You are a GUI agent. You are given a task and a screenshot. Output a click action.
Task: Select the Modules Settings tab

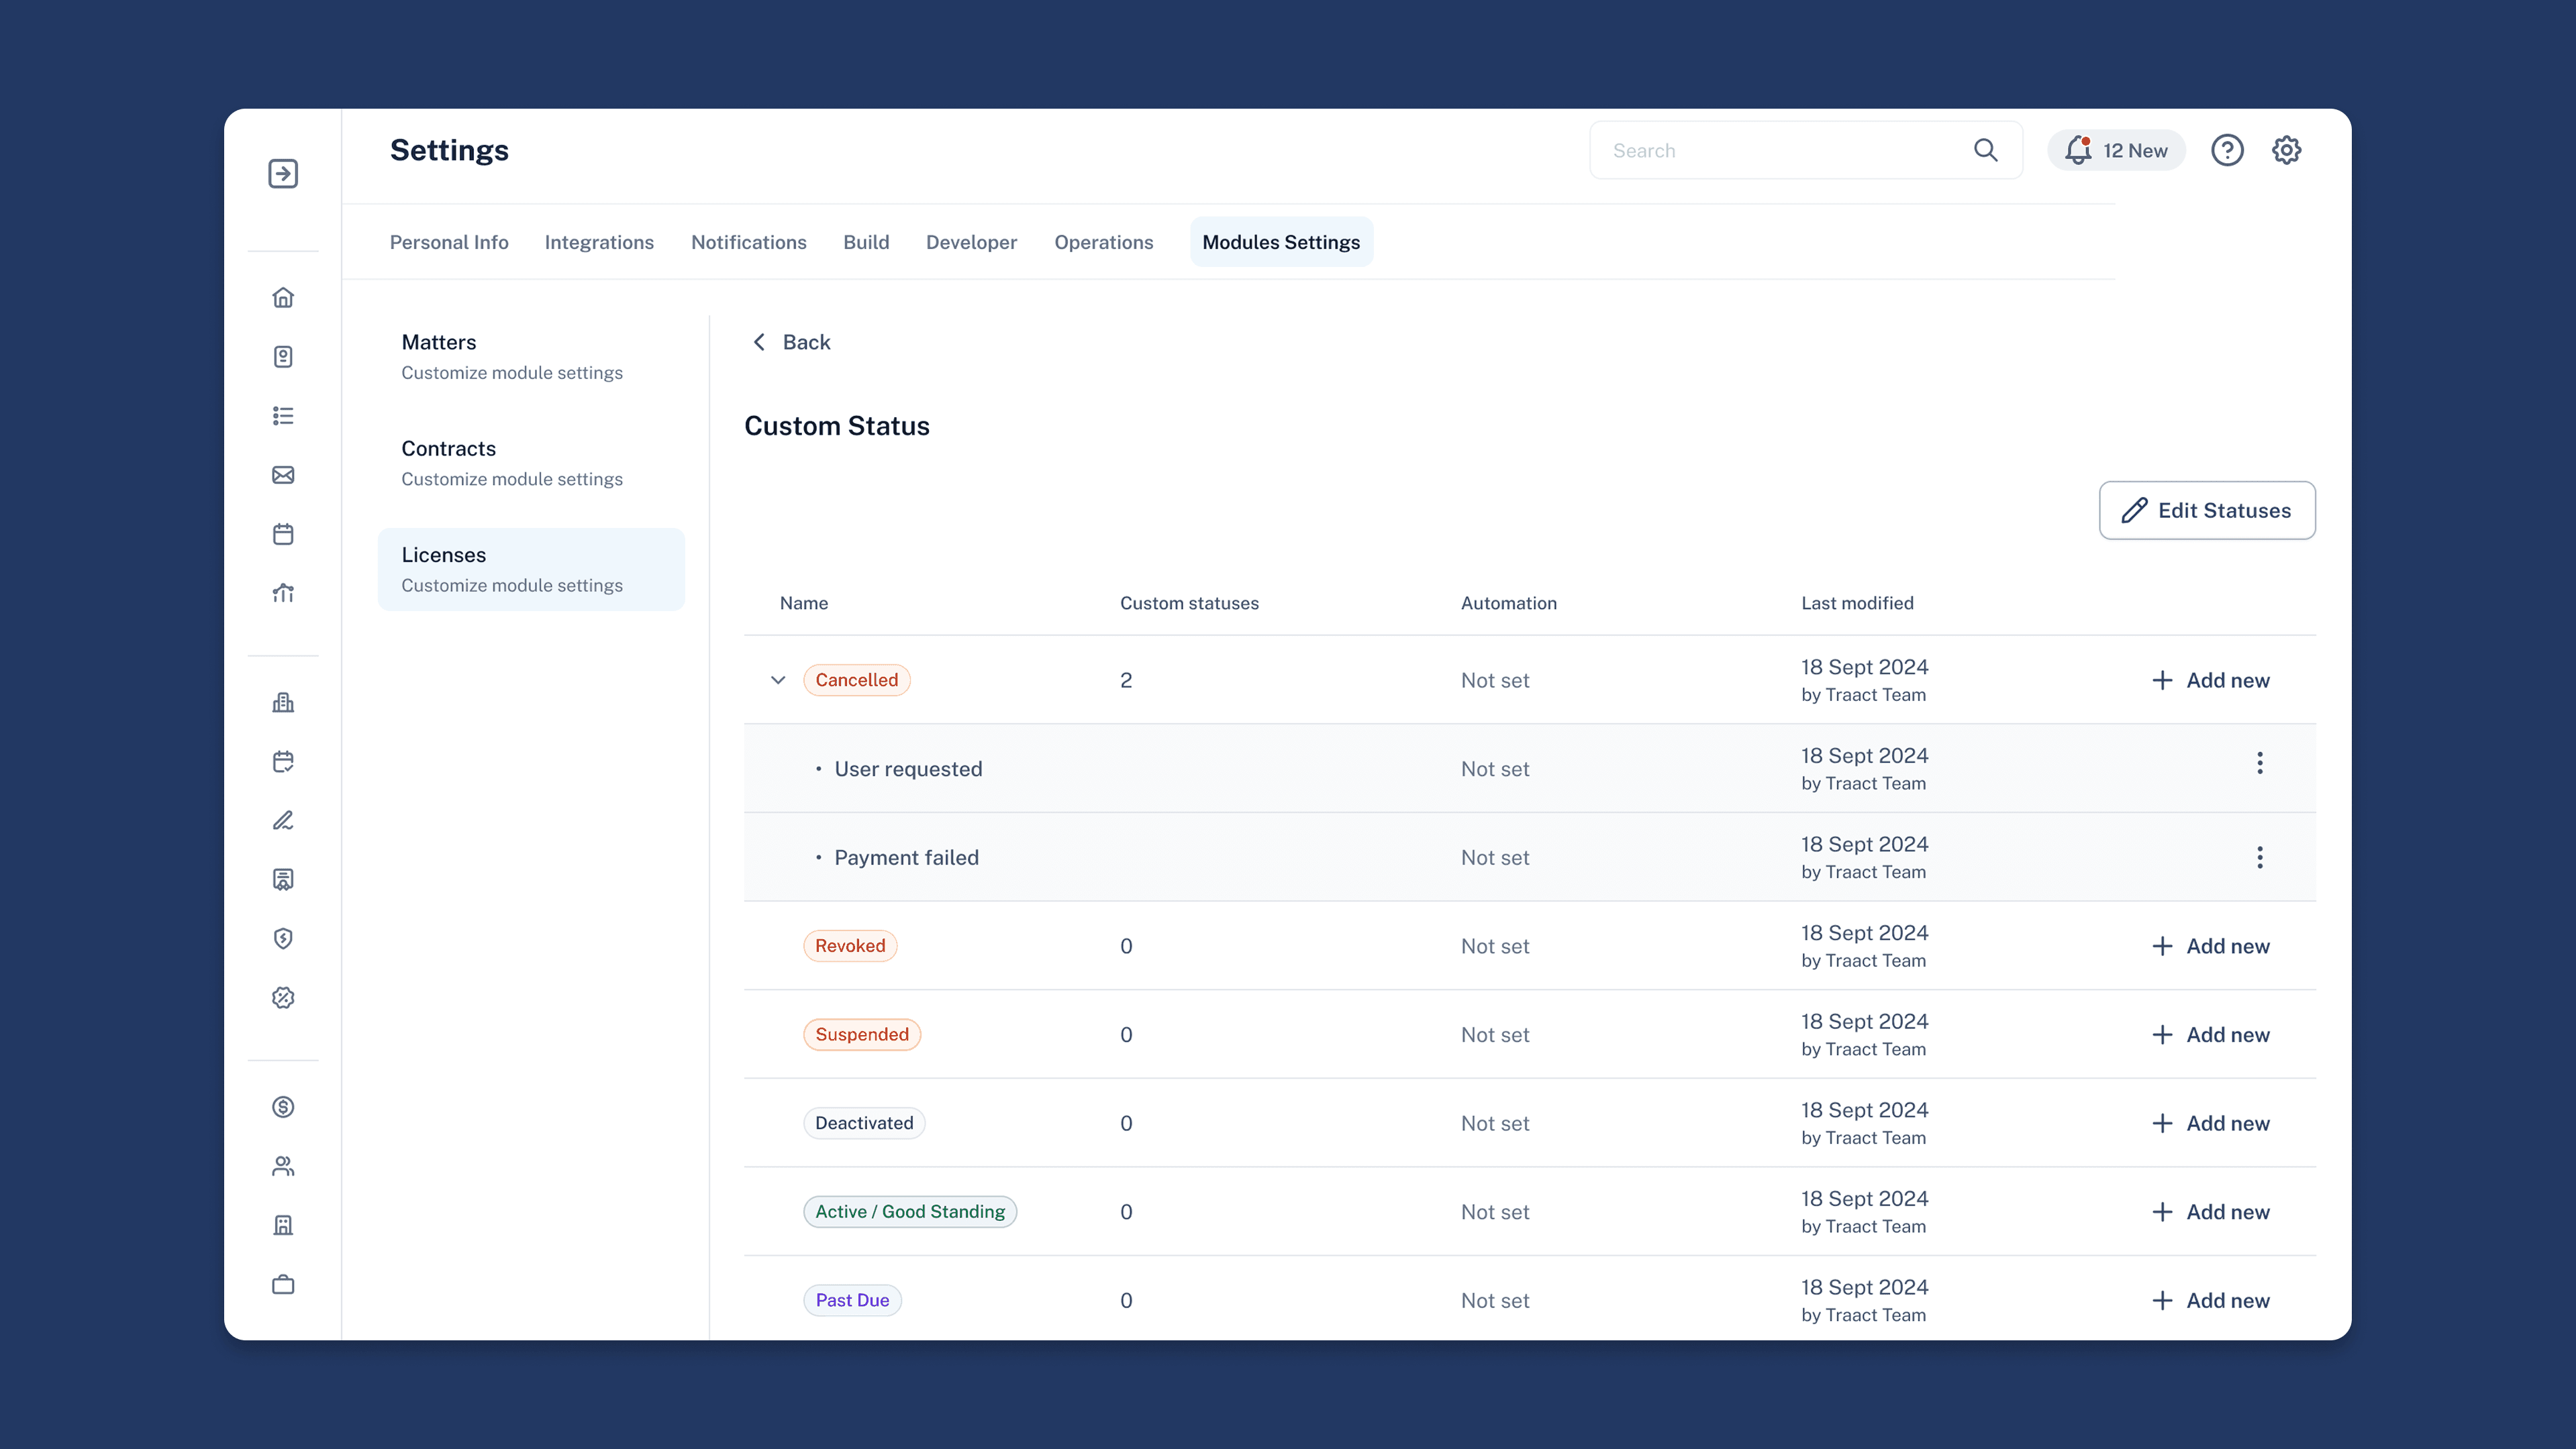[1281, 241]
